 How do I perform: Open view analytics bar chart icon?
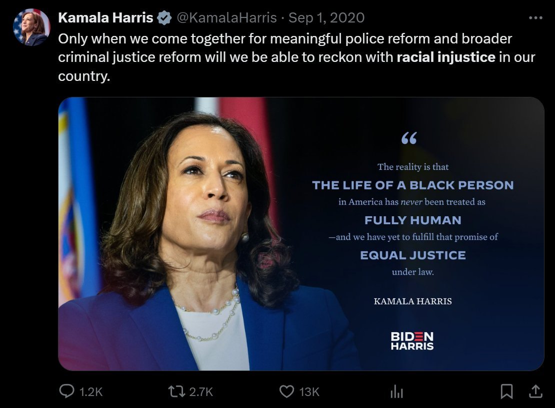click(396, 392)
